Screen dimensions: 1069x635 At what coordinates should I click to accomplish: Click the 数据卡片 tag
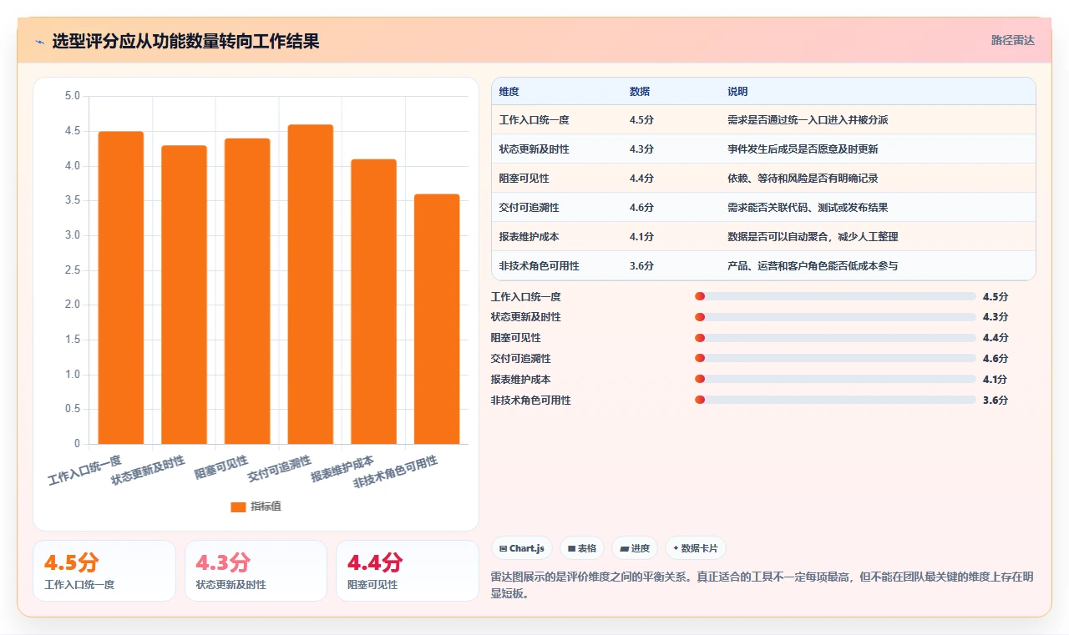click(x=696, y=548)
